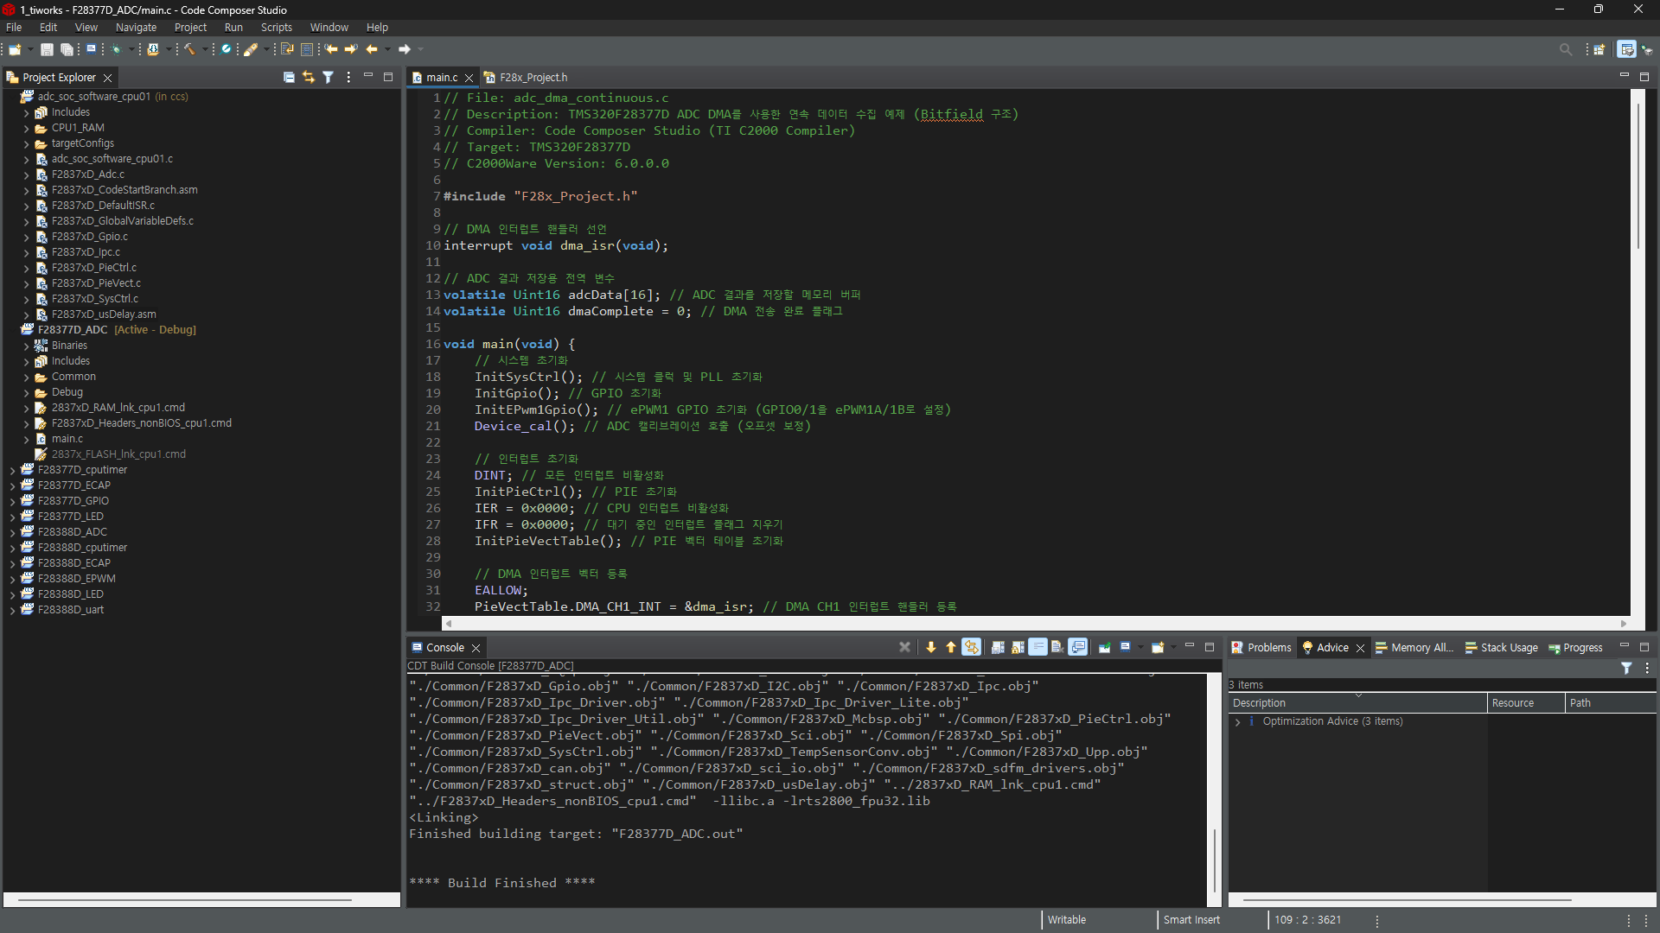Toggle Scroll Lock in Console
The width and height of the screenshot is (1660, 933).
tap(1018, 647)
